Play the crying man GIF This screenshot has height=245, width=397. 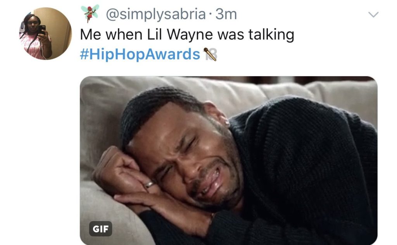pyautogui.click(x=228, y=160)
